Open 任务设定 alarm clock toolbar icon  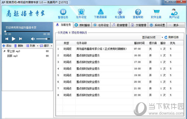[81, 12]
